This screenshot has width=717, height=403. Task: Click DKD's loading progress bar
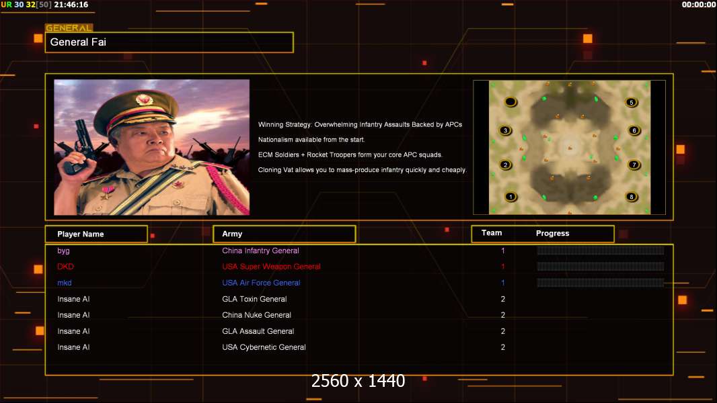[601, 267]
